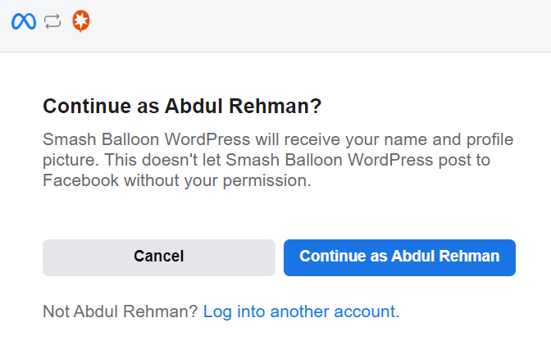Click the word 'Facebook' in the description
This screenshot has width=551, height=350.
coord(80,180)
